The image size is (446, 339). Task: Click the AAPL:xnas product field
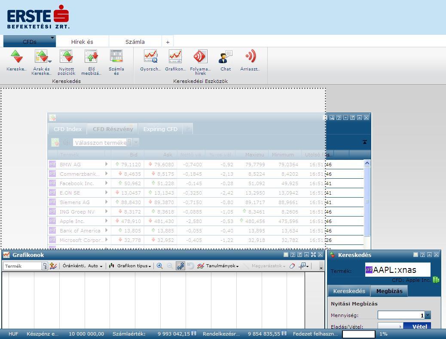[397, 269]
